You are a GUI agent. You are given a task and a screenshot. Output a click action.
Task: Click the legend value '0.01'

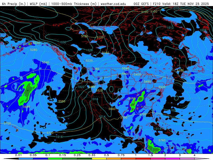[x=18, y=155]
